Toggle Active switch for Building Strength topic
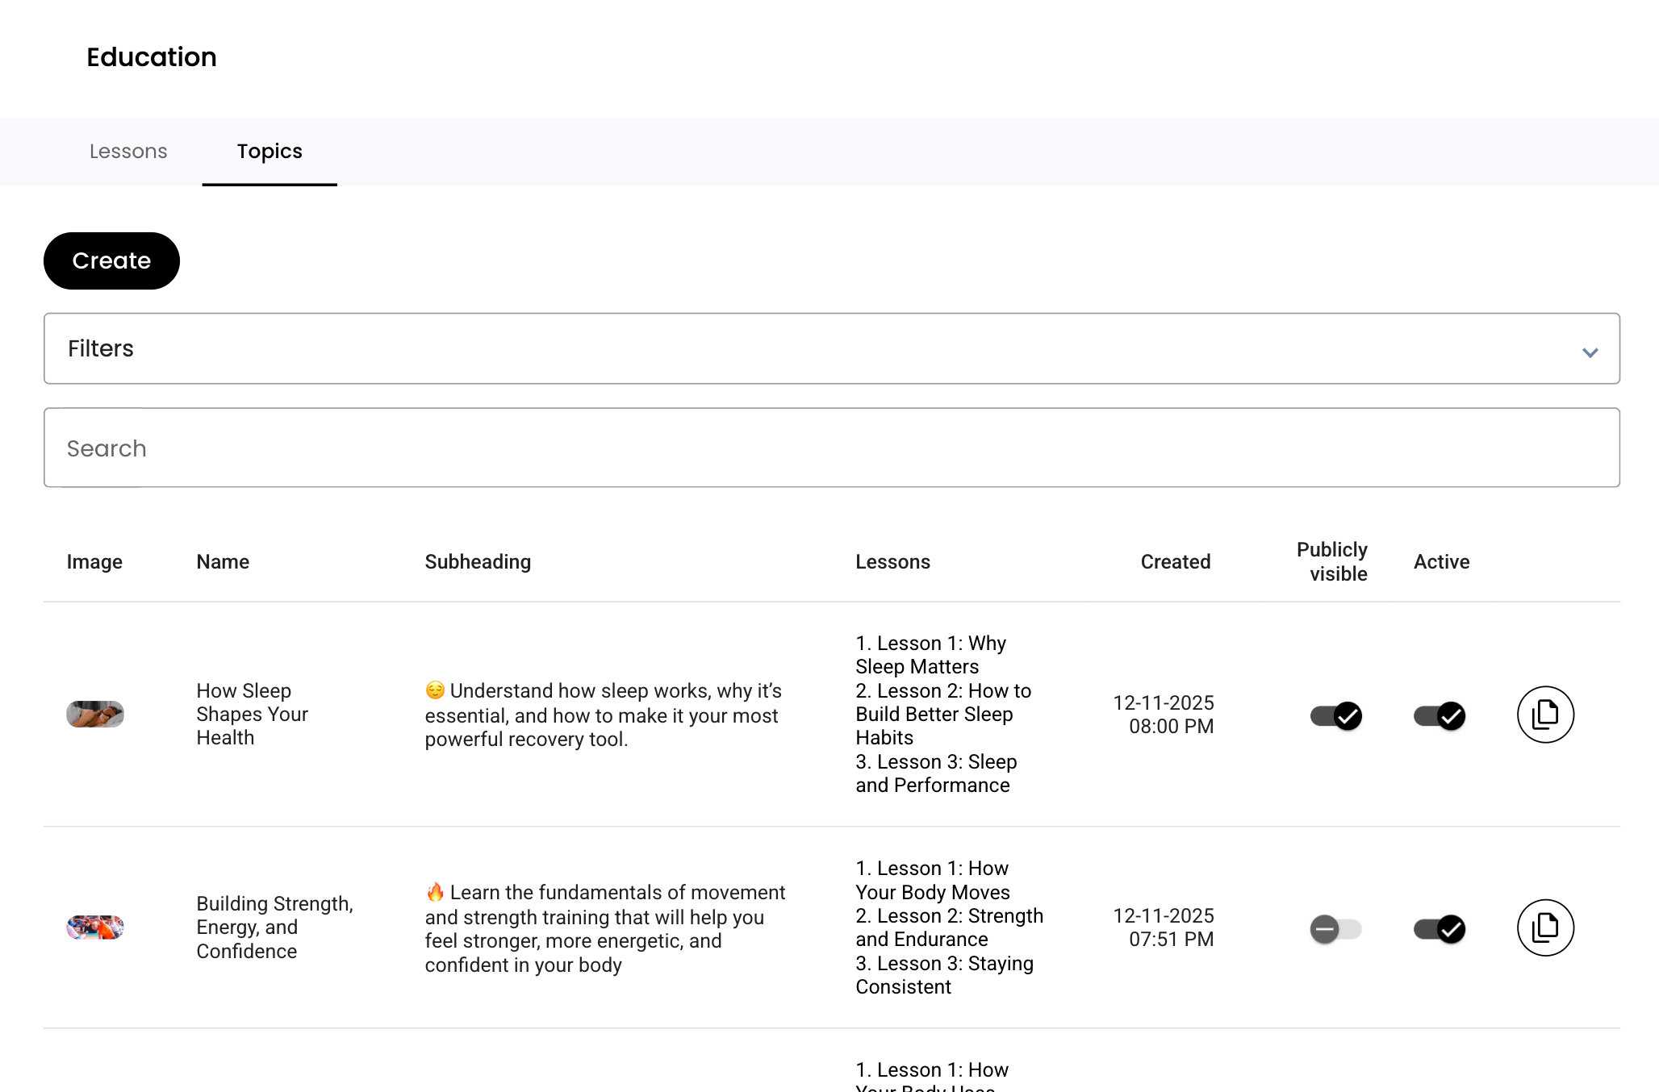 tap(1440, 929)
